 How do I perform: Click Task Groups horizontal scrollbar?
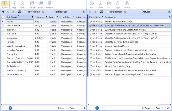point(41,105)
